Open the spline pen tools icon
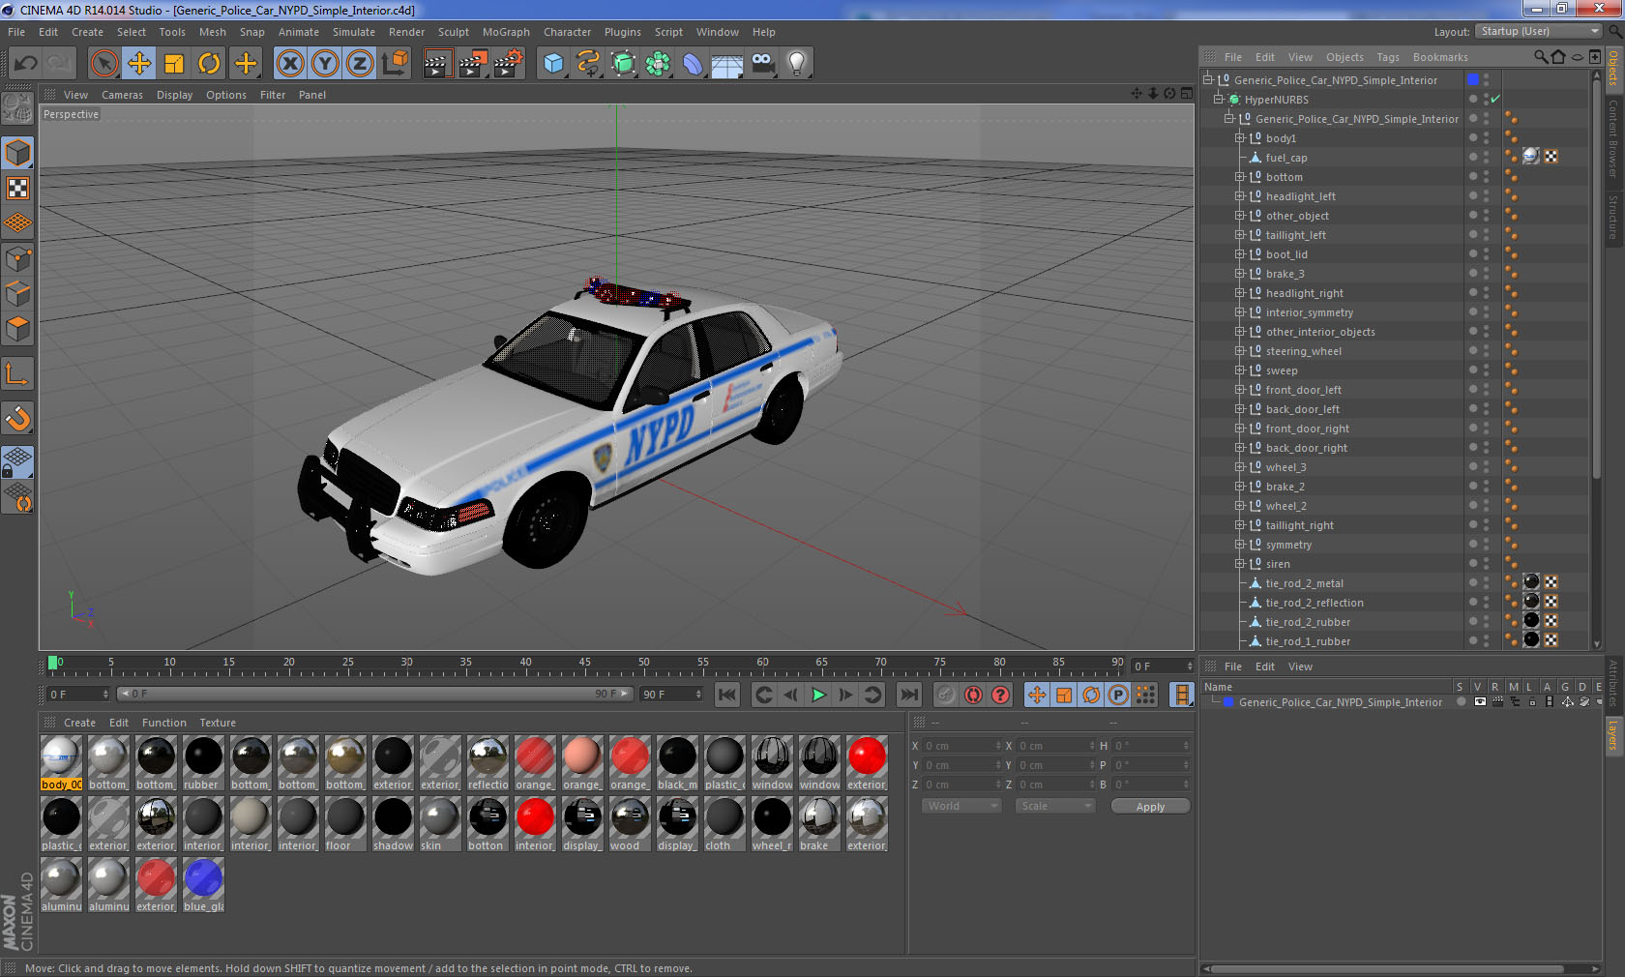Viewport: 1625px width, 977px height. coord(588,64)
